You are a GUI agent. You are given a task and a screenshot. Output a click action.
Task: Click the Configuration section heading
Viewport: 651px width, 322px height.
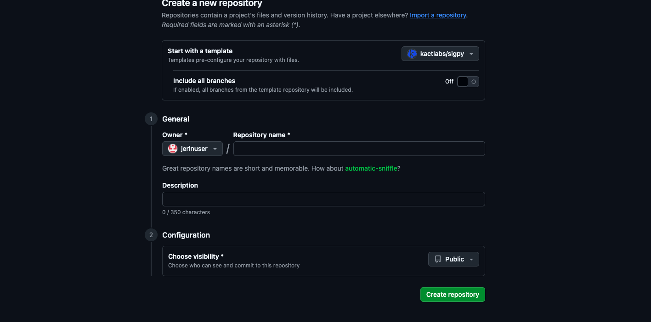tap(186, 235)
